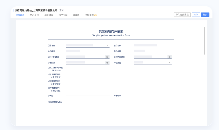Expand the 供方名称 dropdown arrow
219x130 pixels.
point(108,45)
